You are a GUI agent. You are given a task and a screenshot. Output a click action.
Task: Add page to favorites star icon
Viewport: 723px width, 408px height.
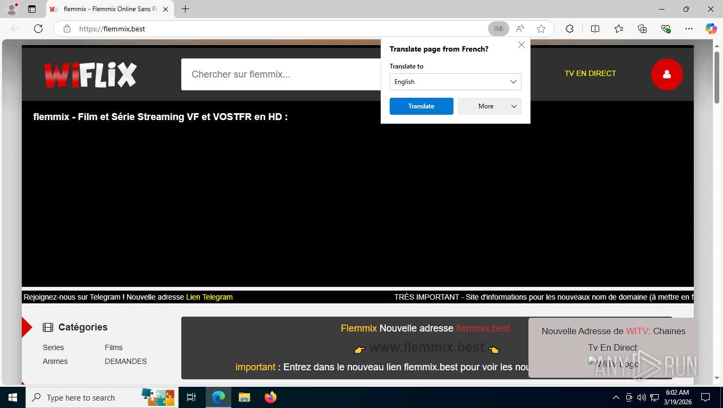point(541,29)
